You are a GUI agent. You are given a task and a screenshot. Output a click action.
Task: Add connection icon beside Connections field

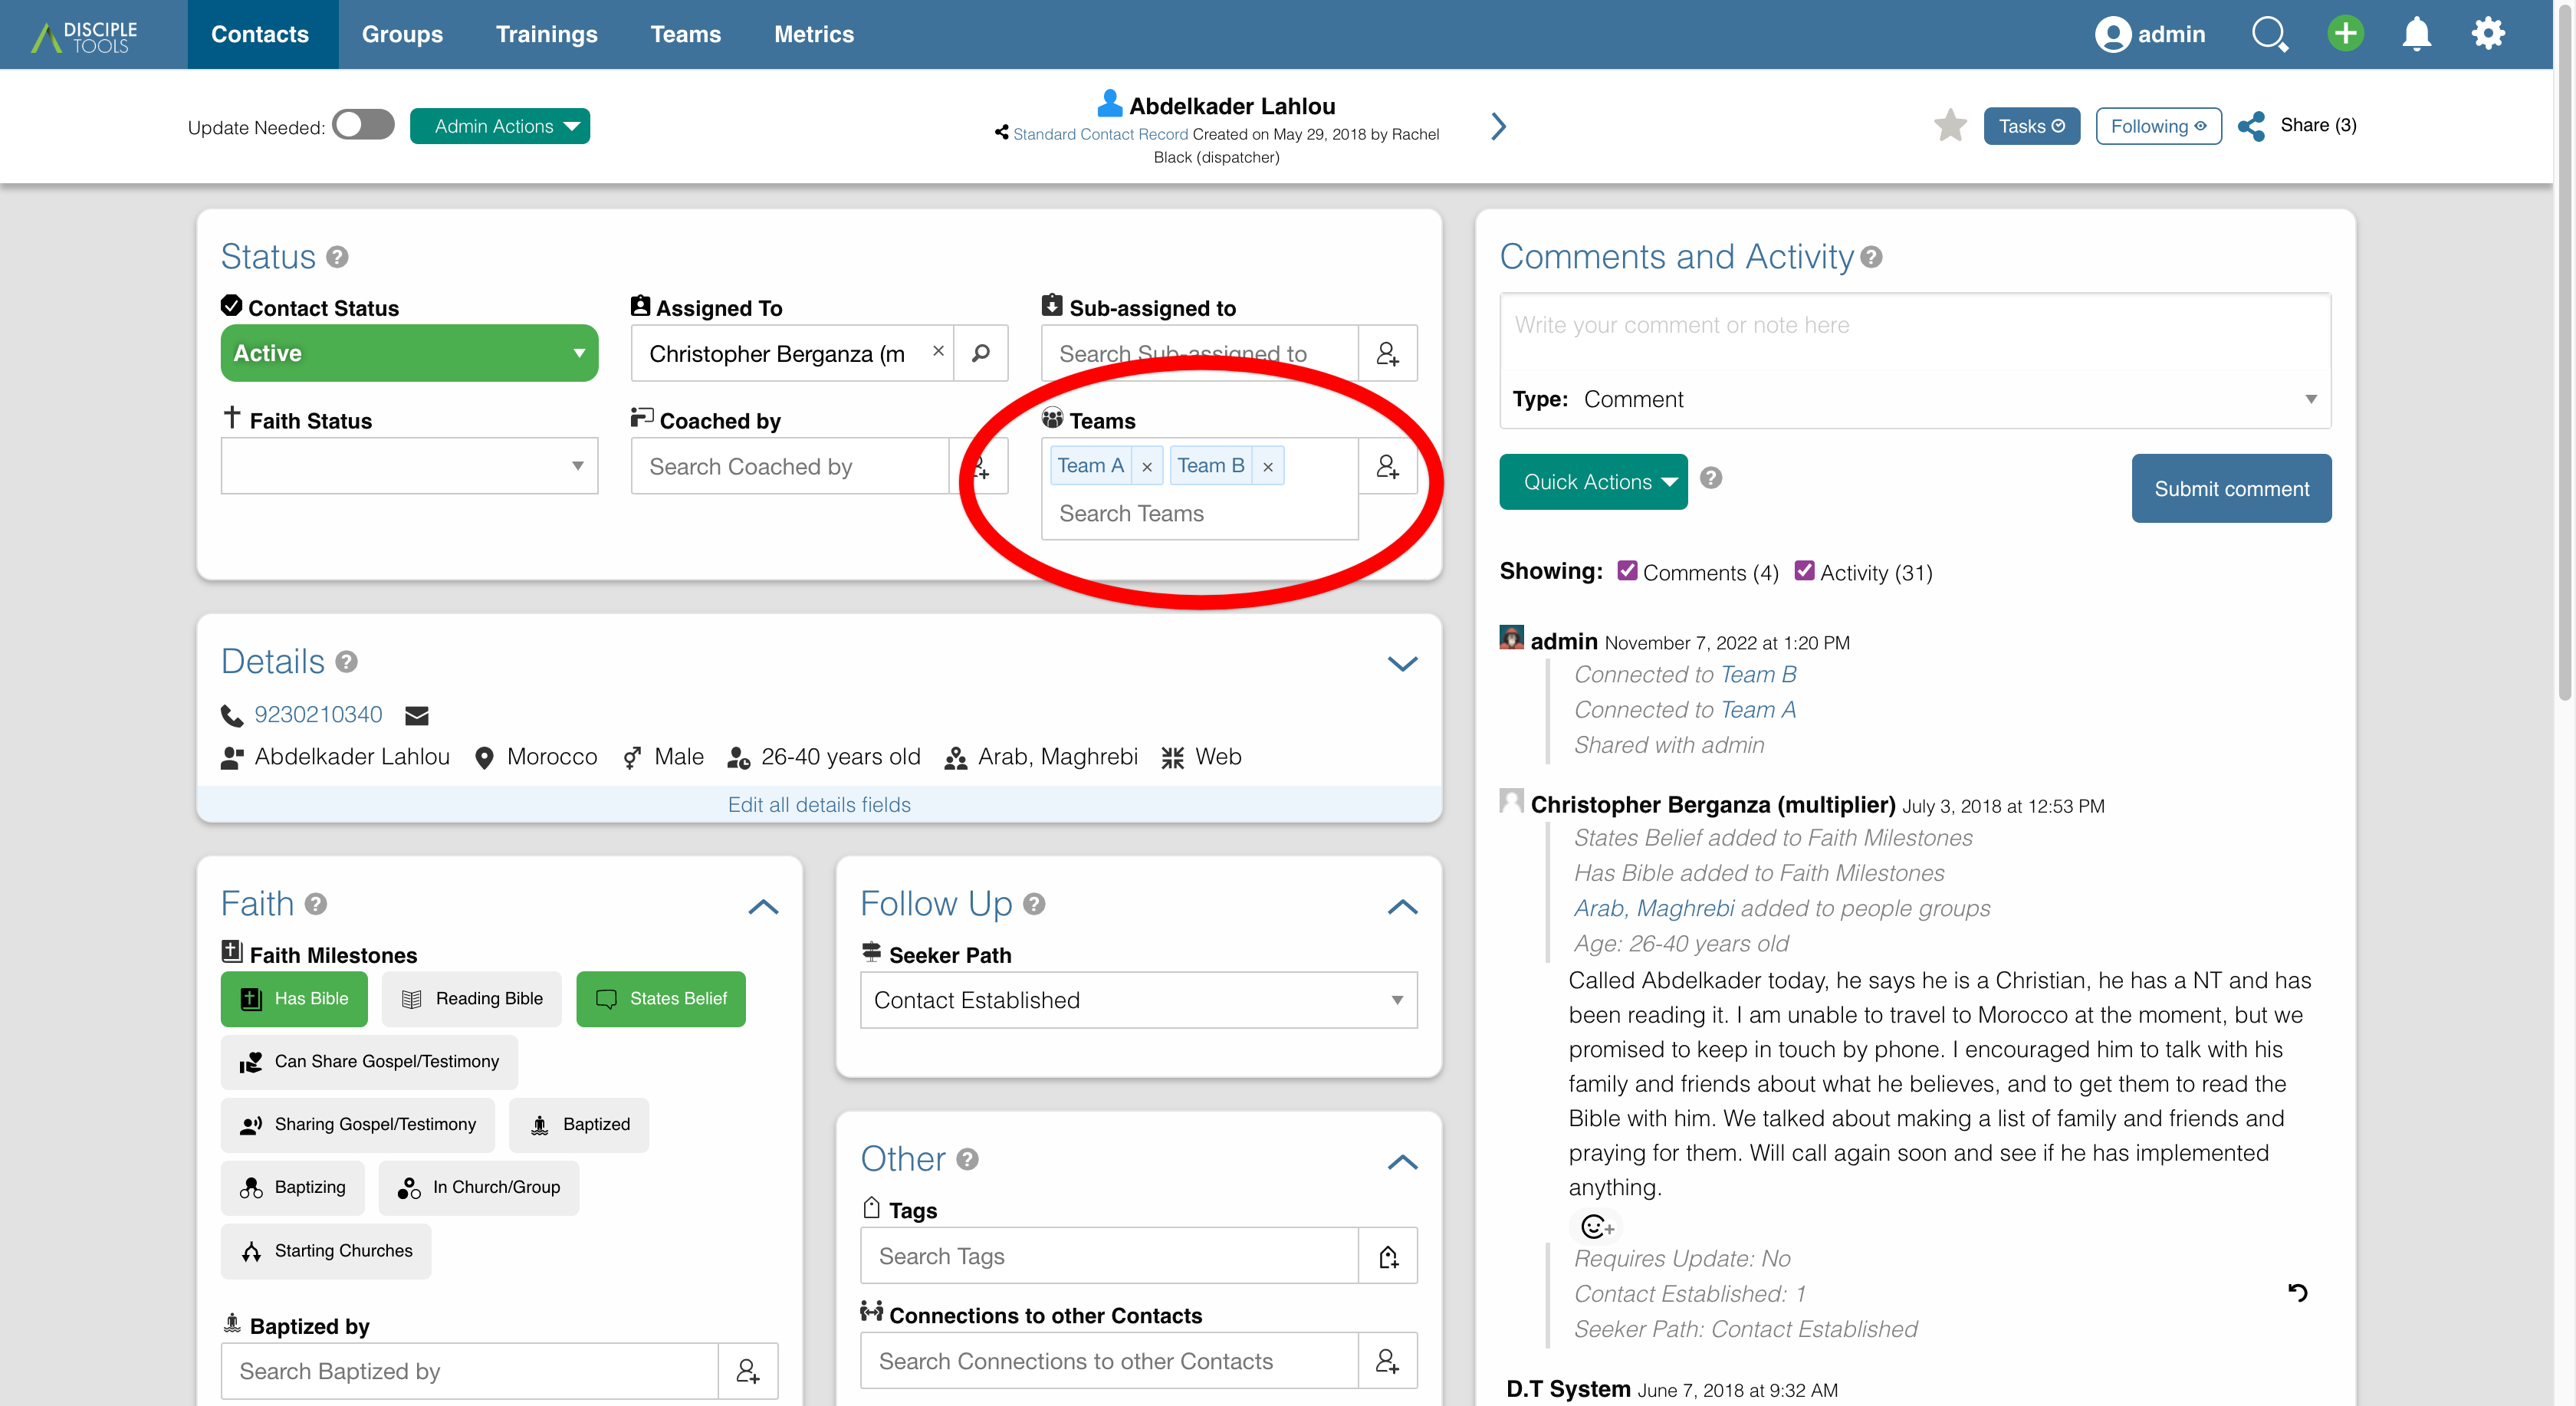(x=1387, y=1360)
